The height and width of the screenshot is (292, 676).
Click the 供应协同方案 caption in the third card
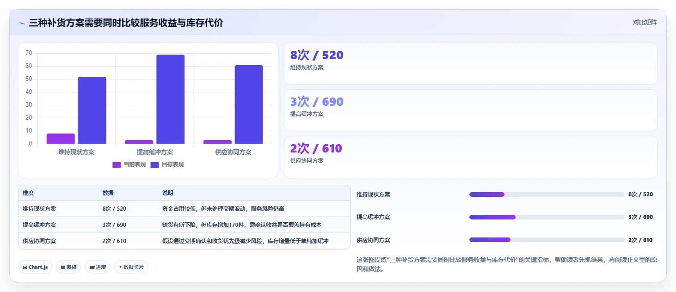307,161
